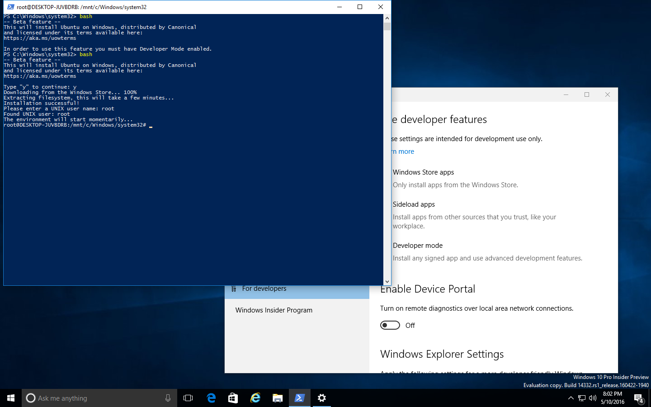Open Microsoft Edge from the taskbar

tap(211, 398)
